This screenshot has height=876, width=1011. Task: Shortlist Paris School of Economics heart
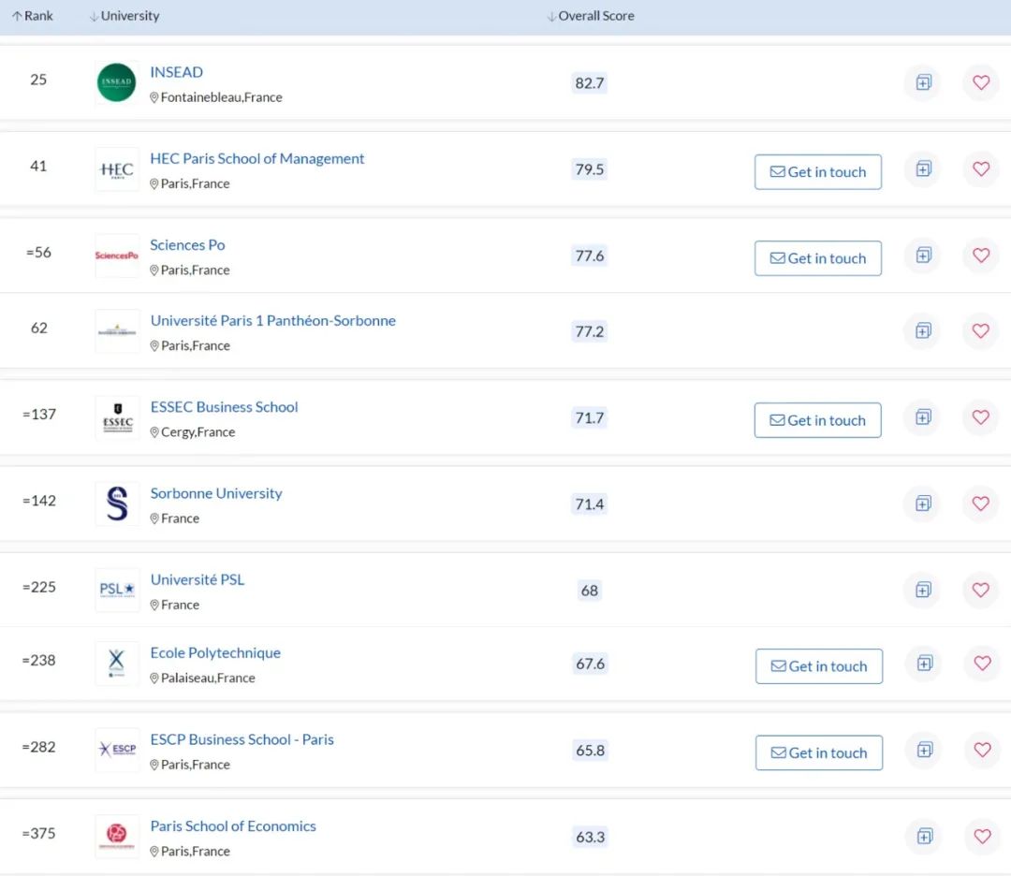tap(982, 836)
